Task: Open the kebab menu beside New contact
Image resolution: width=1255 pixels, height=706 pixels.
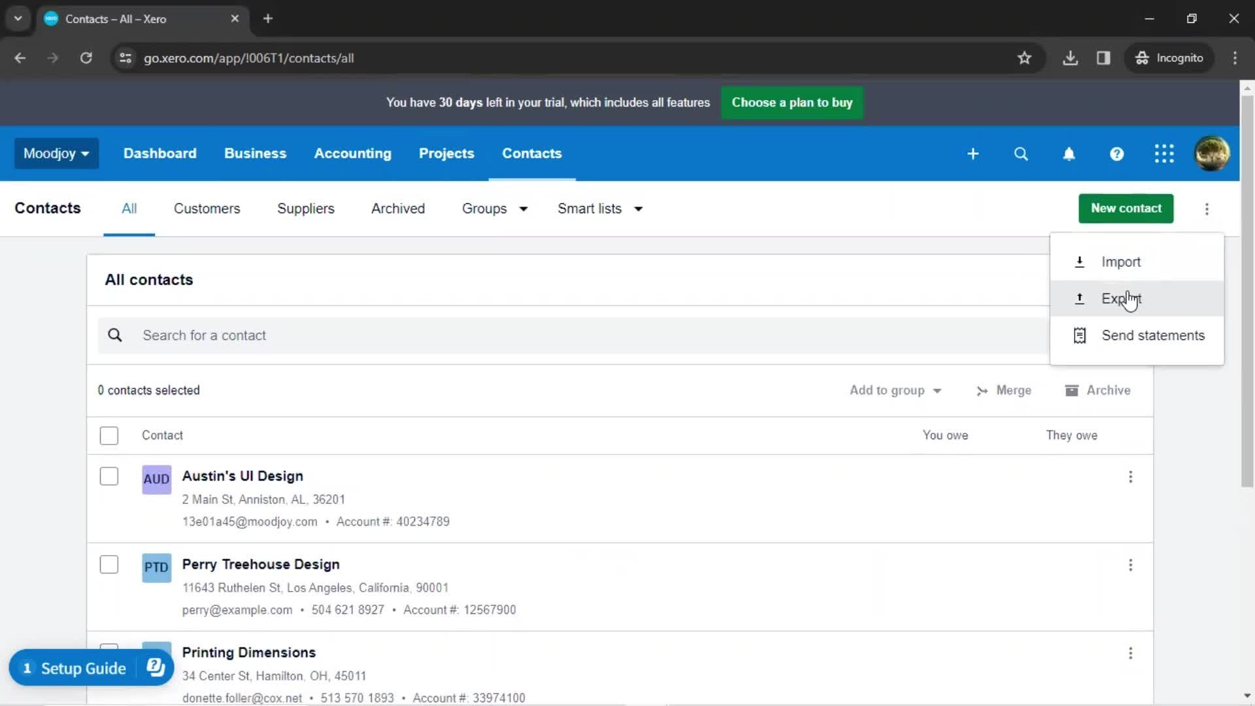Action: pos(1207,209)
